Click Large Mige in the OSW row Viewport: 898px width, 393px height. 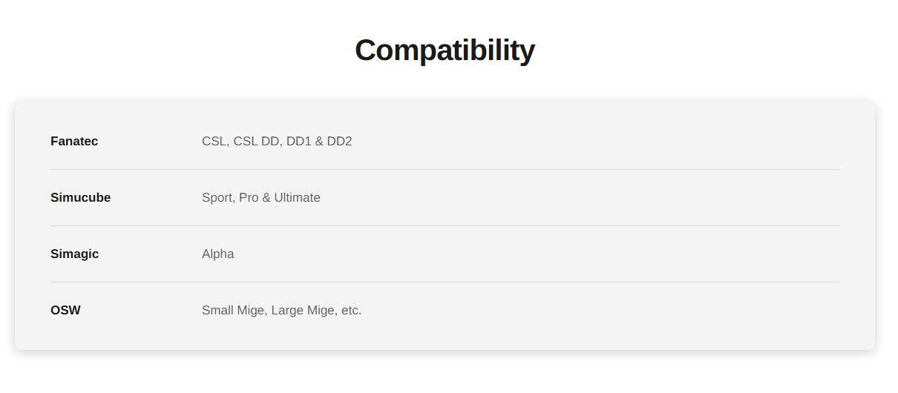(304, 310)
